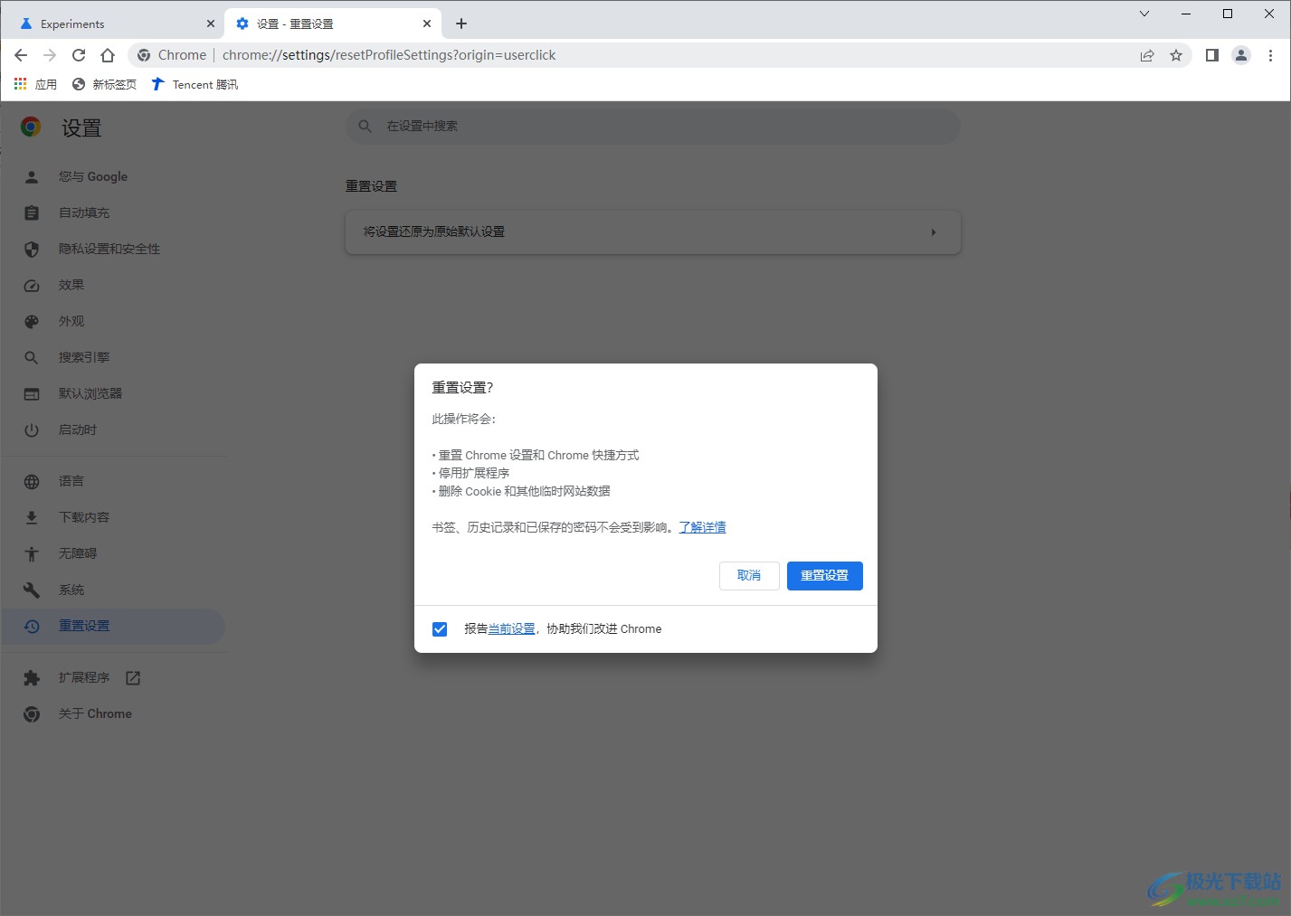
Task: Open the user profile avatar
Action: [x=1241, y=55]
